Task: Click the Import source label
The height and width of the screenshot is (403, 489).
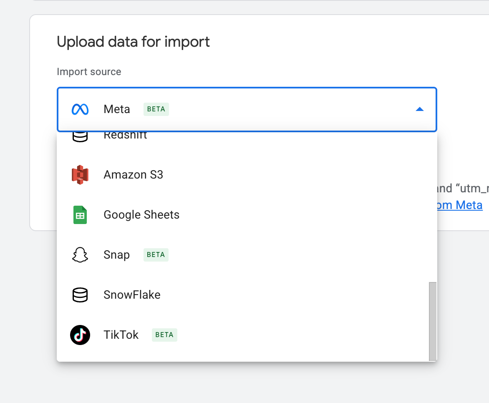Action: point(89,72)
